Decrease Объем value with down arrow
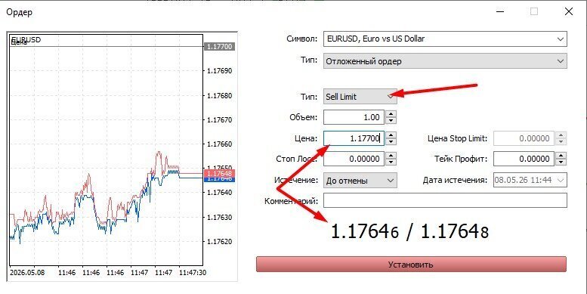This screenshot has width=587, height=294. coord(391,121)
